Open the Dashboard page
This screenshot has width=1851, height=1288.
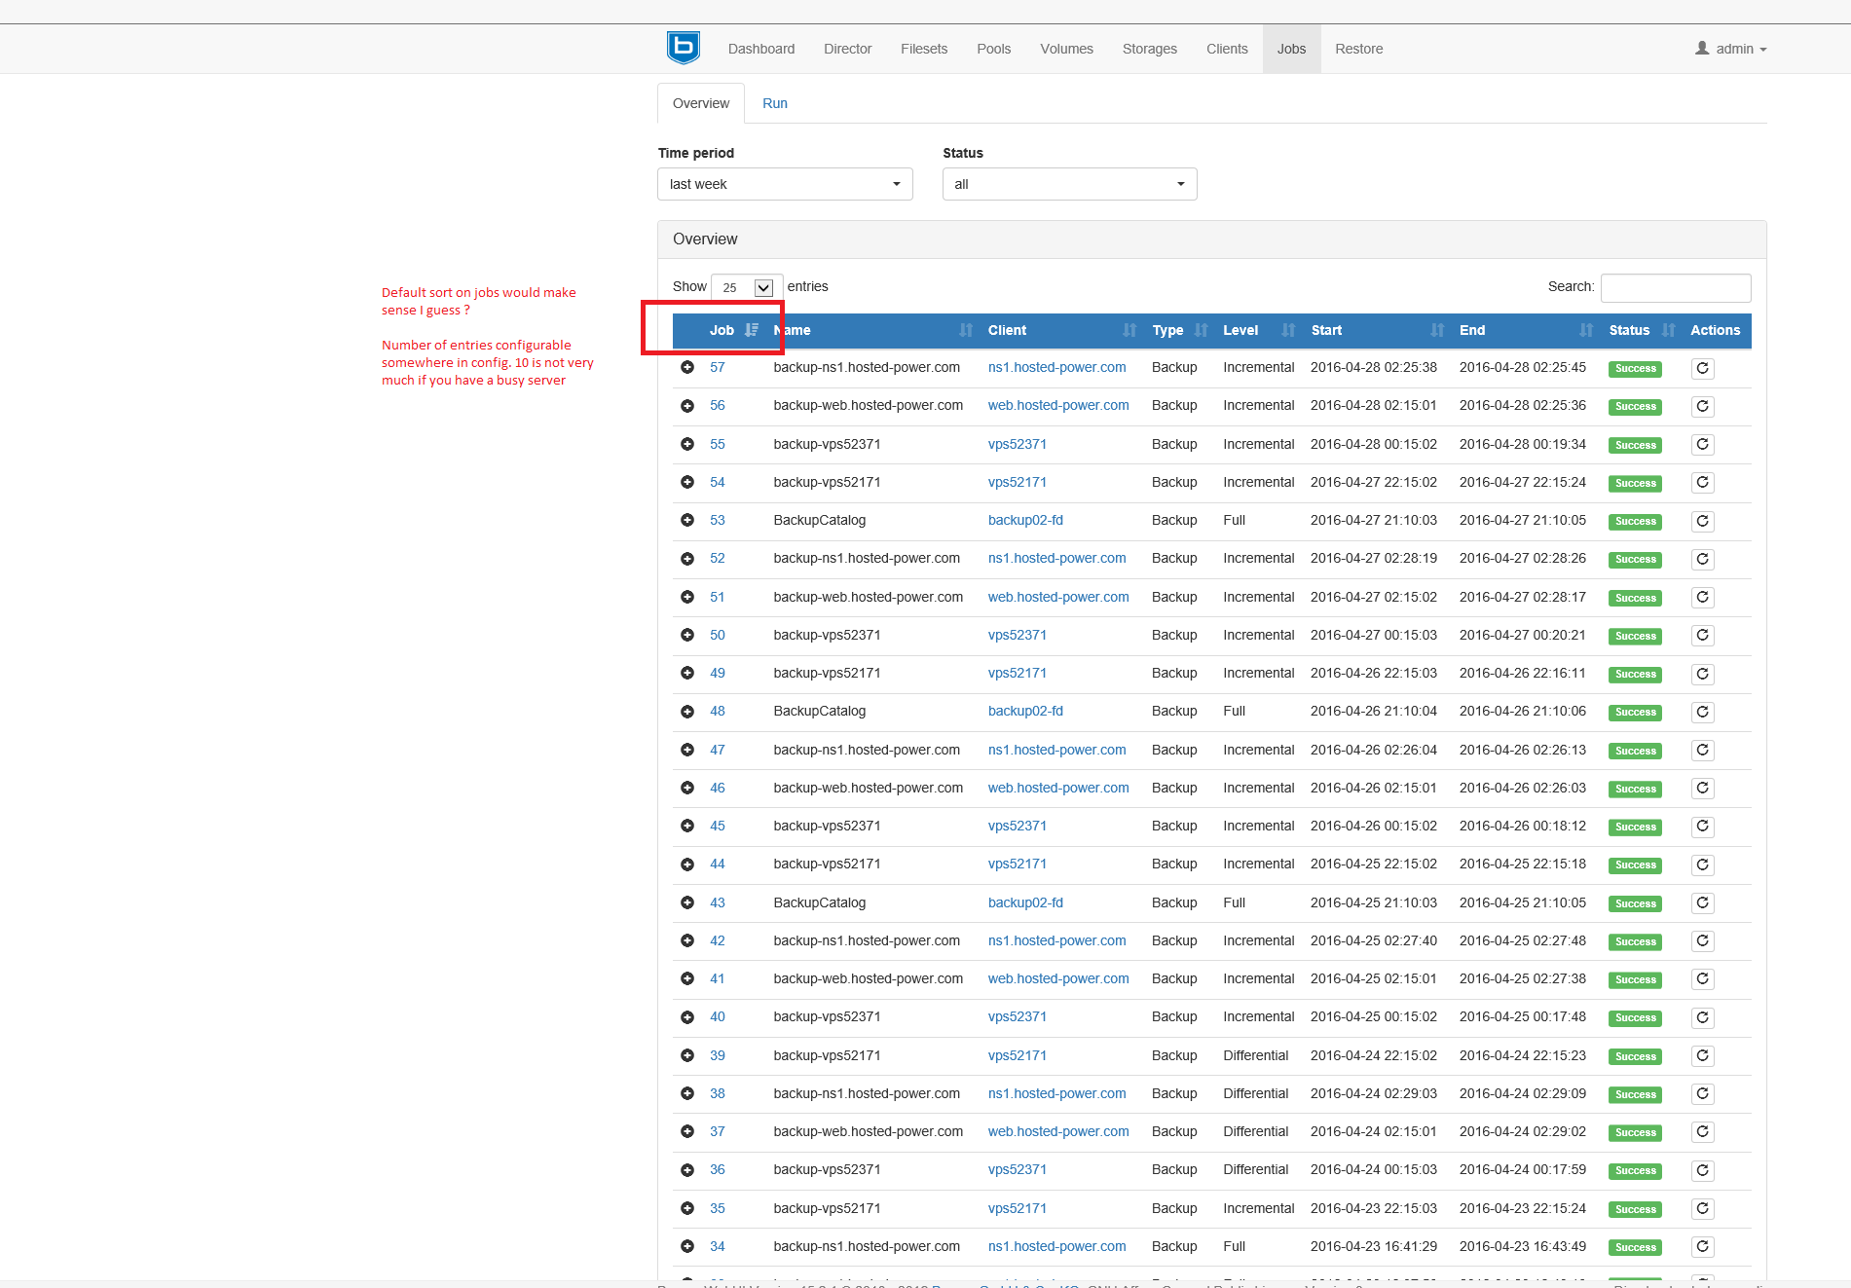pyautogui.click(x=760, y=49)
